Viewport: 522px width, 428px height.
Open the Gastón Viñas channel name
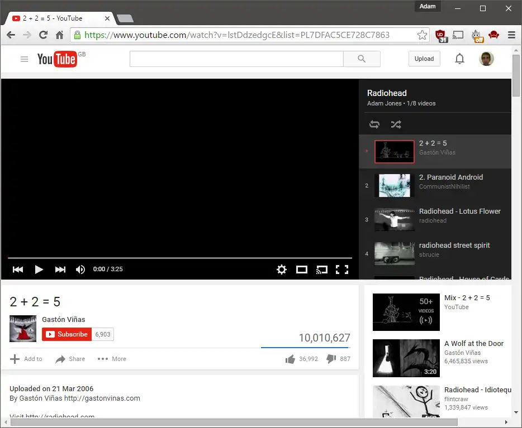point(64,319)
